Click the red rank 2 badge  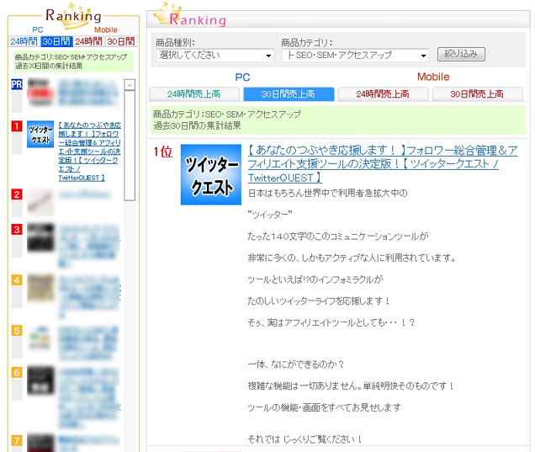[17, 194]
